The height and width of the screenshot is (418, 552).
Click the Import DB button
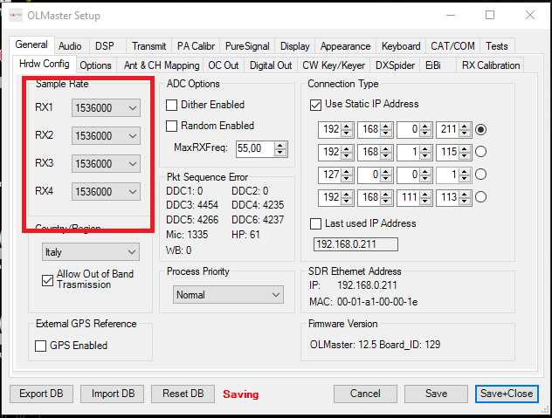click(x=113, y=394)
